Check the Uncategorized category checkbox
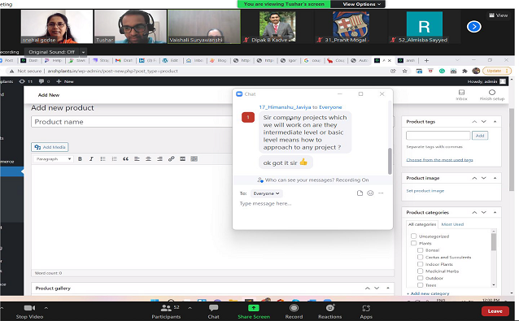519x321 pixels. coord(414,236)
